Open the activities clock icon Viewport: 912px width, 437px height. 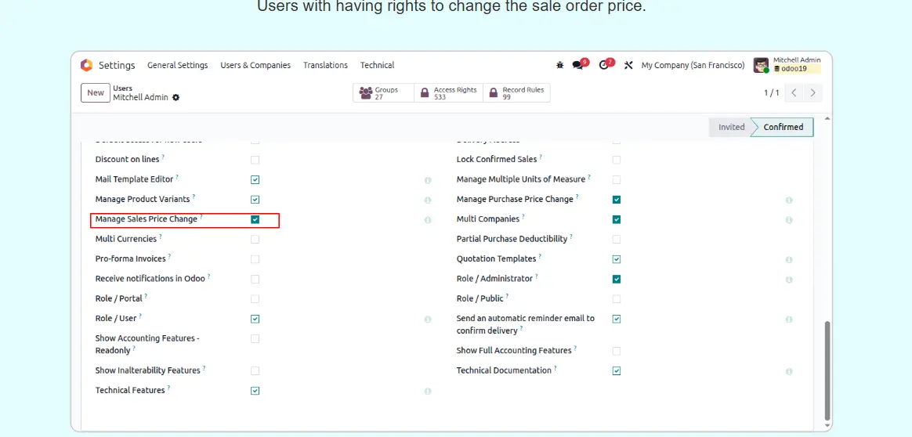tap(604, 65)
